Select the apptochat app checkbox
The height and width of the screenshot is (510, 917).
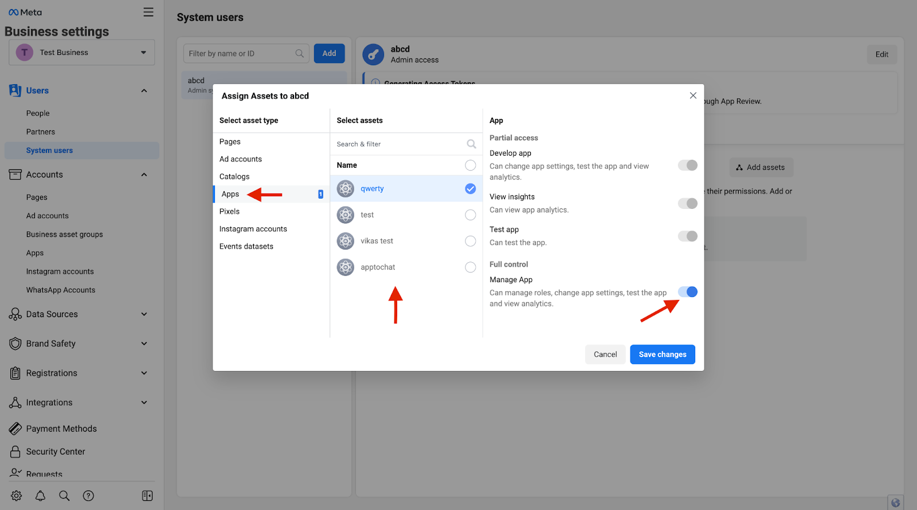[x=471, y=267]
